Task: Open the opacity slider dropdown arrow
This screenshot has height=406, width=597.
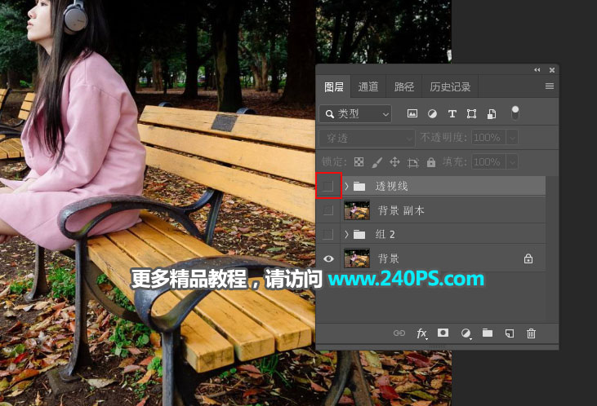Action: click(x=512, y=138)
